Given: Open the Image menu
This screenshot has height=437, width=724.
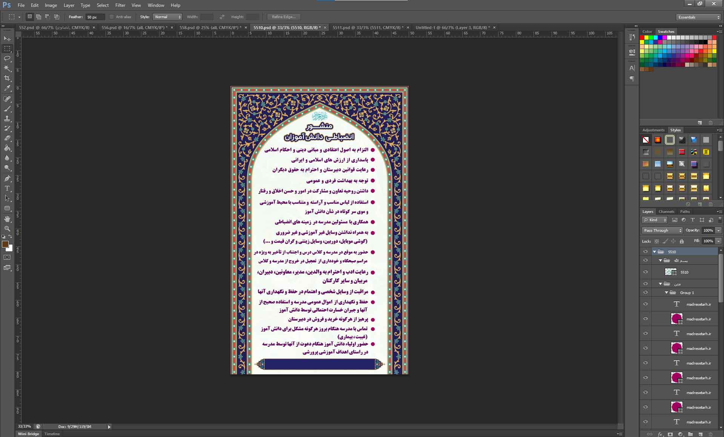Looking at the screenshot, I should click(51, 5).
